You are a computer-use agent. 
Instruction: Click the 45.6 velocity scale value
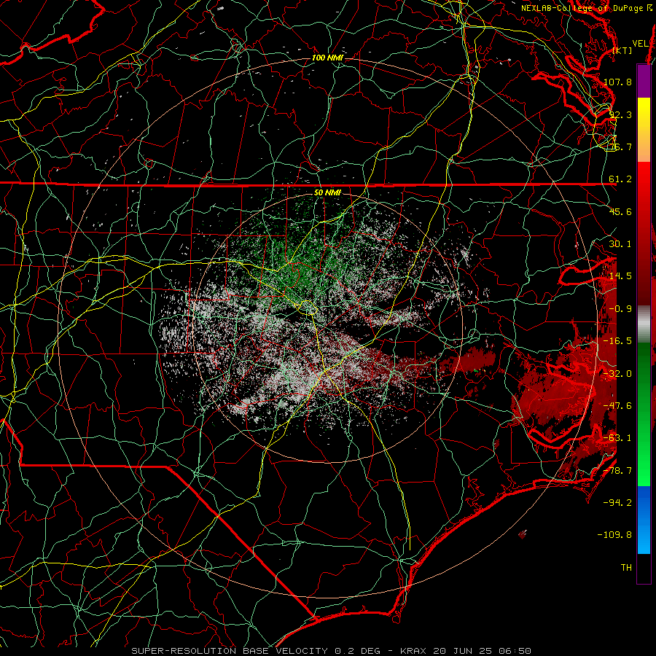pos(620,211)
